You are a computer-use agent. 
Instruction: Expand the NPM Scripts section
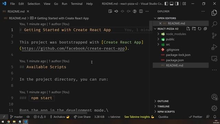pyautogui.click(x=155, y=112)
